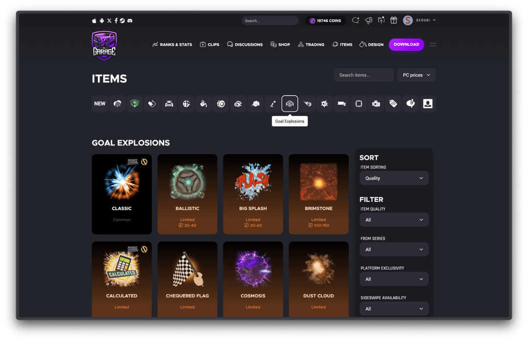Select the car Bodies category icon
528x341 pixels.
(169, 104)
